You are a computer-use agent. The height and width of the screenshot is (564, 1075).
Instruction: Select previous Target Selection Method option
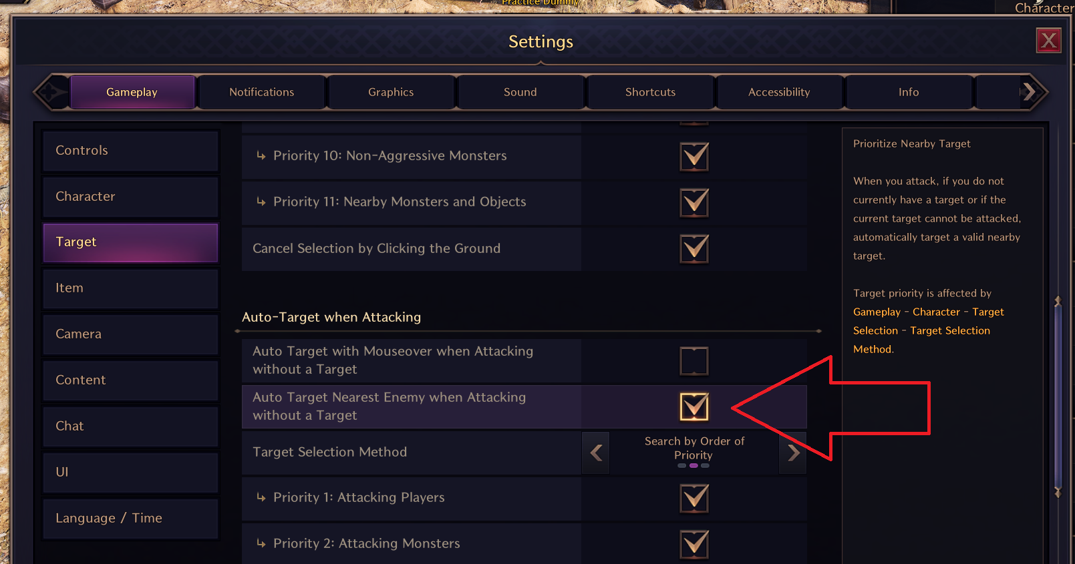coord(596,453)
